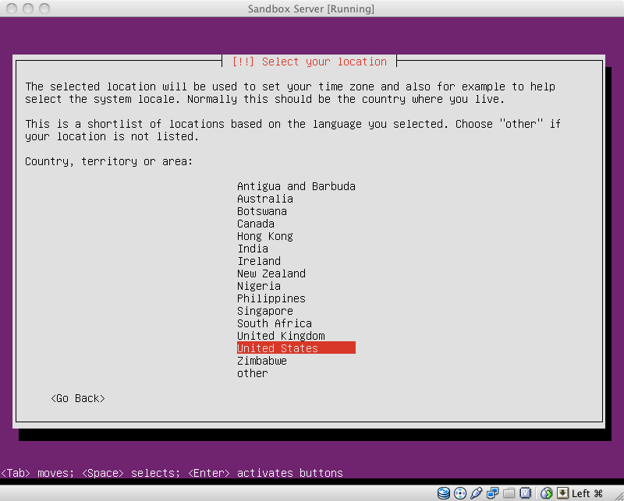Zoom the Sandbox Server VM window

44,9
